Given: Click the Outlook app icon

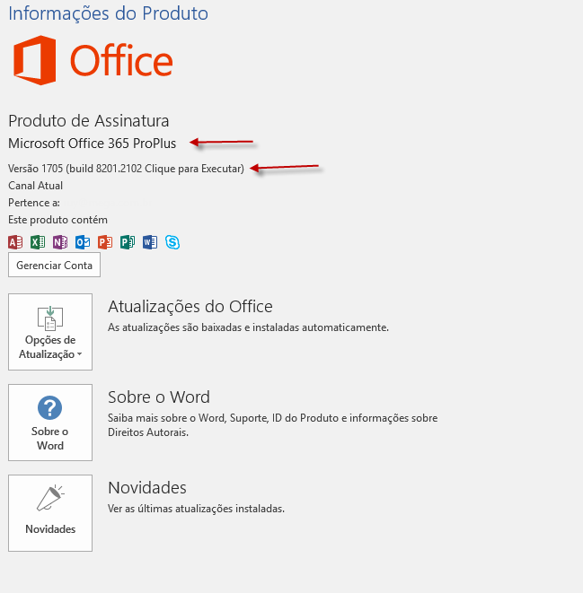Looking at the screenshot, I should [x=83, y=242].
